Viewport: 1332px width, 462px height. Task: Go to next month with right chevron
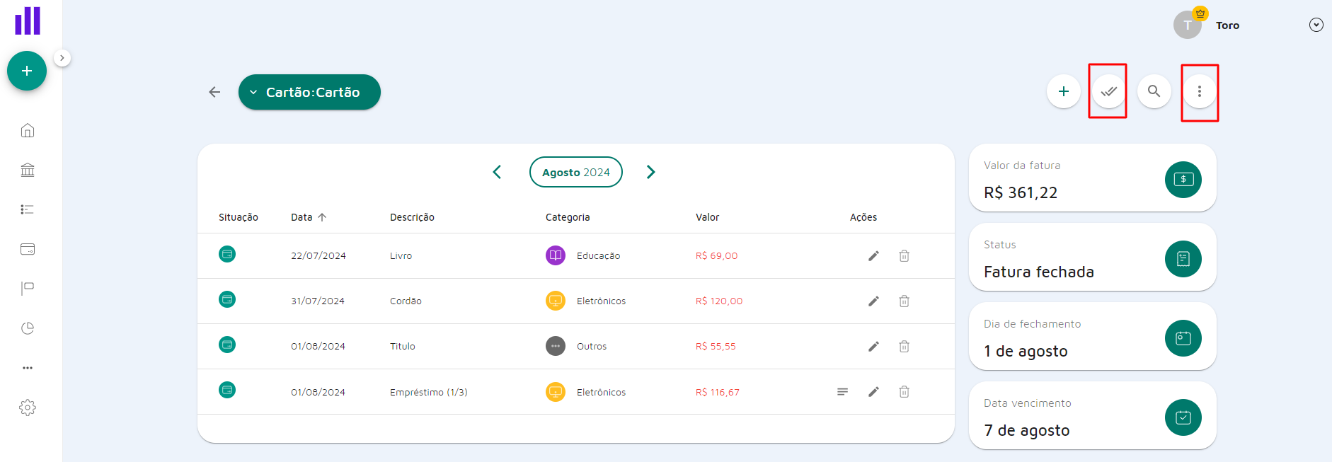(x=650, y=172)
